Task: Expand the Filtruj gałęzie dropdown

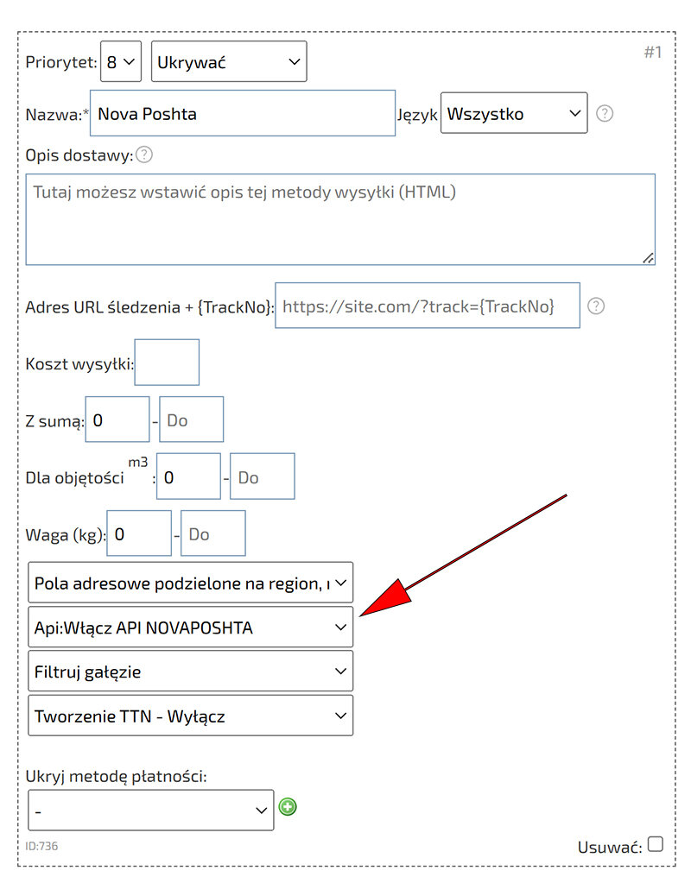Action: pyautogui.click(x=190, y=672)
